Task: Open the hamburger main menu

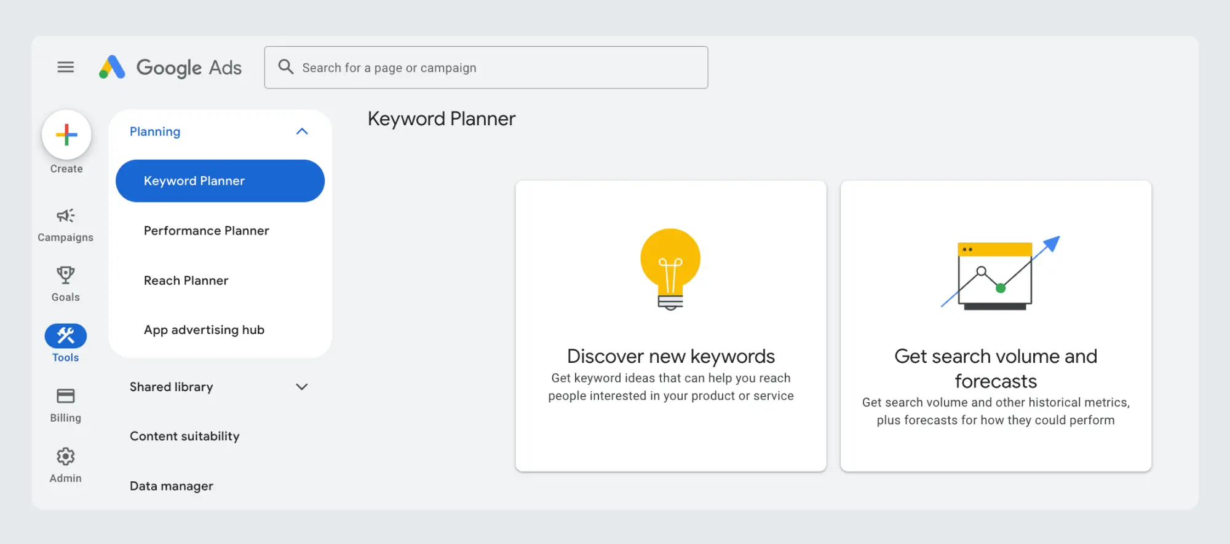Action: point(66,67)
